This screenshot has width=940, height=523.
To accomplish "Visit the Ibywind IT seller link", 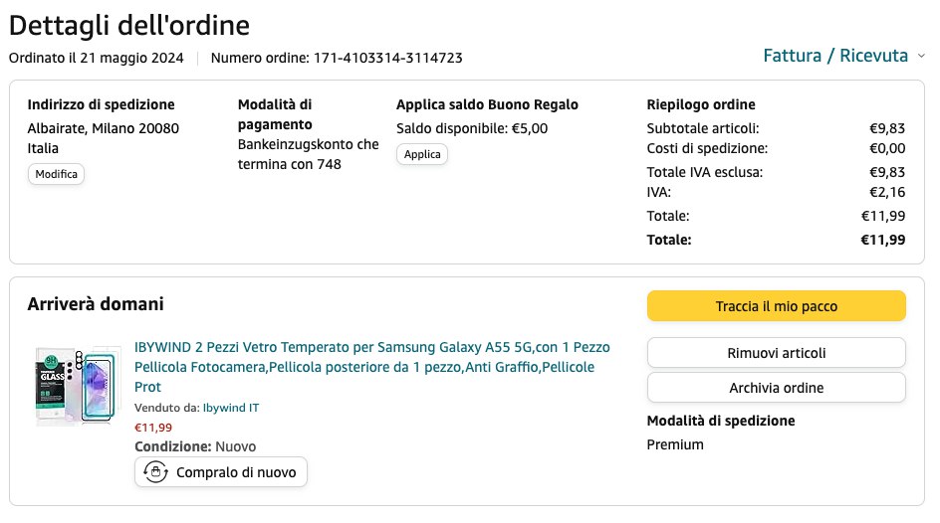I will tap(232, 408).
